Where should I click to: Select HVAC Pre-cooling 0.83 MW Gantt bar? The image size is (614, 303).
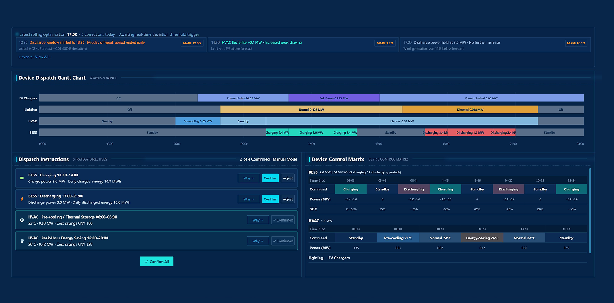198,121
